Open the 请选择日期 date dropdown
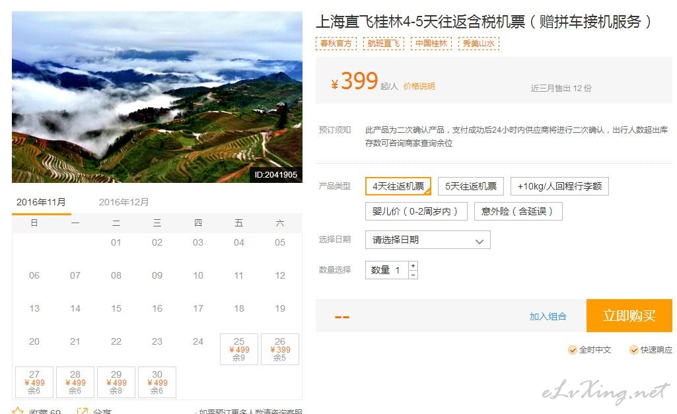Viewport: 677px width, 414px height. point(428,240)
